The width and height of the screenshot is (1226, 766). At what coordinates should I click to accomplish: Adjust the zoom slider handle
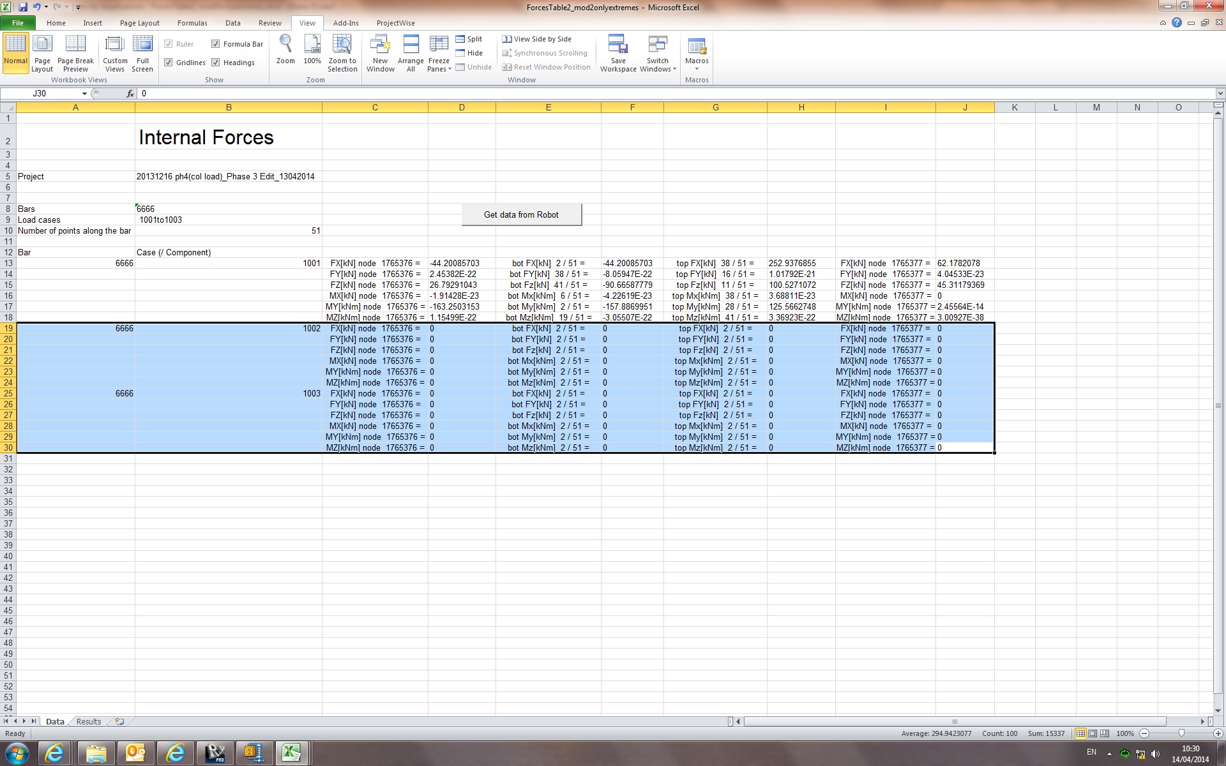click(1181, 733)
